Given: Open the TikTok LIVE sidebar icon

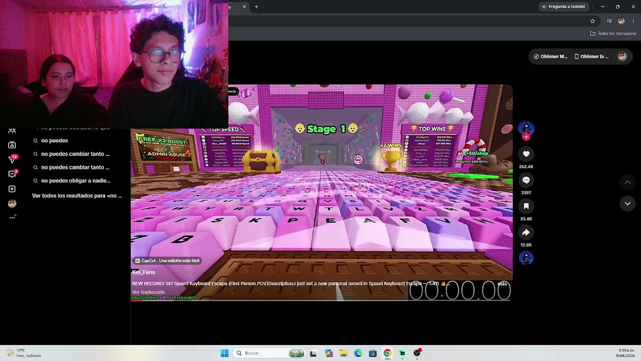Looking at the screenshot, I should (12, 145).
